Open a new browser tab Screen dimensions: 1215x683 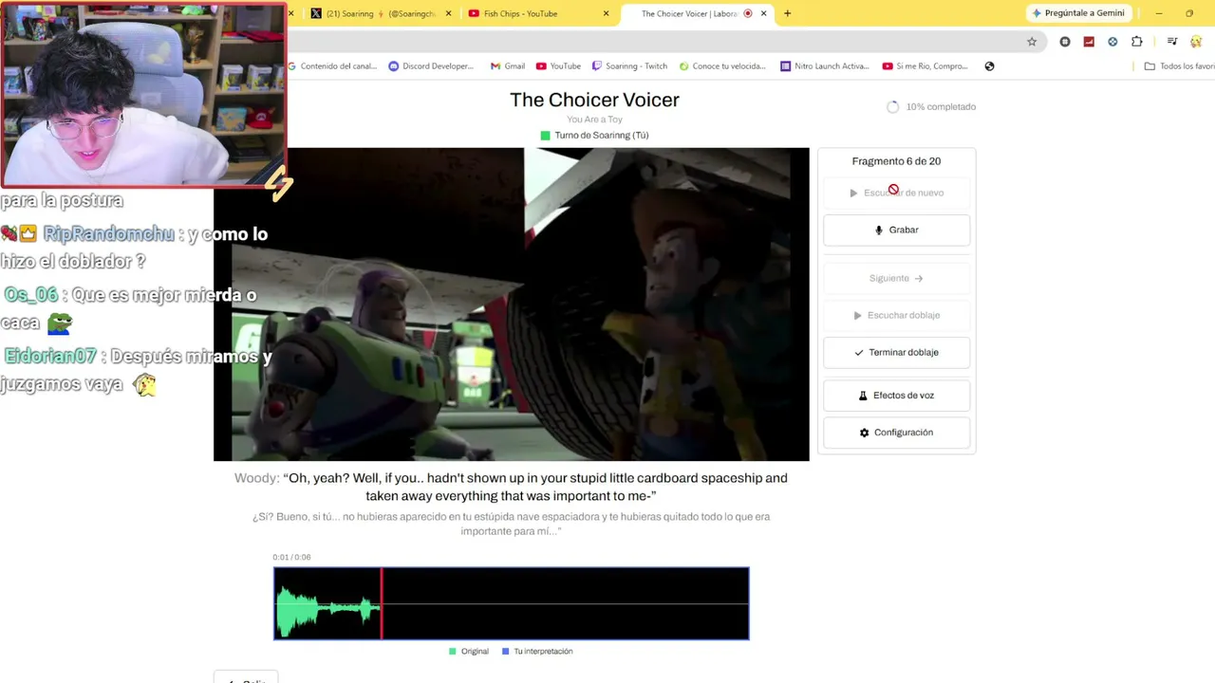point(787,13)
